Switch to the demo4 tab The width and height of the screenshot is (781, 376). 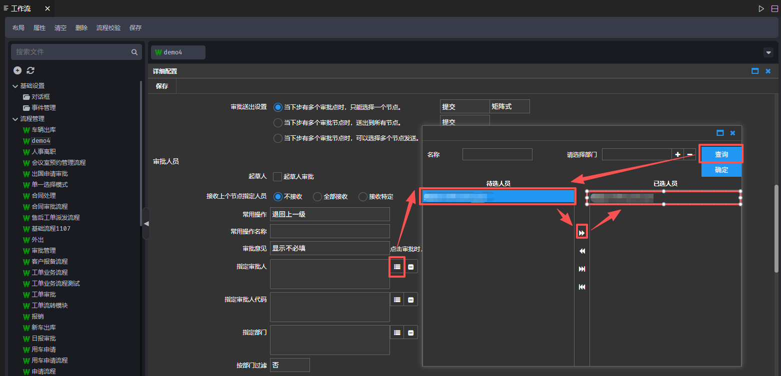click(x=178, y=52)
